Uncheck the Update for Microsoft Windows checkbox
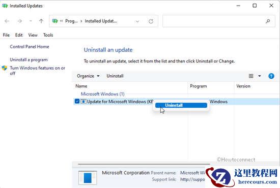This screenshot has width=280, height=188. pos(77,102)
